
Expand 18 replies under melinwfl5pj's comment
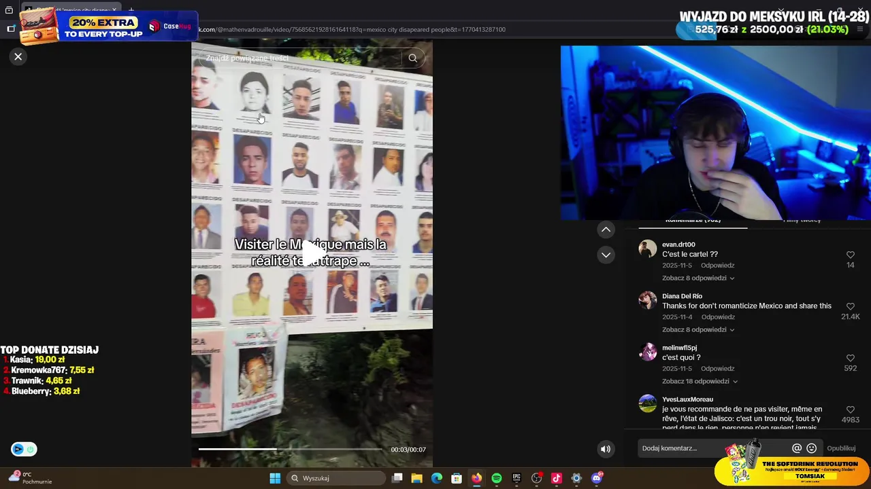coord(700,381)
